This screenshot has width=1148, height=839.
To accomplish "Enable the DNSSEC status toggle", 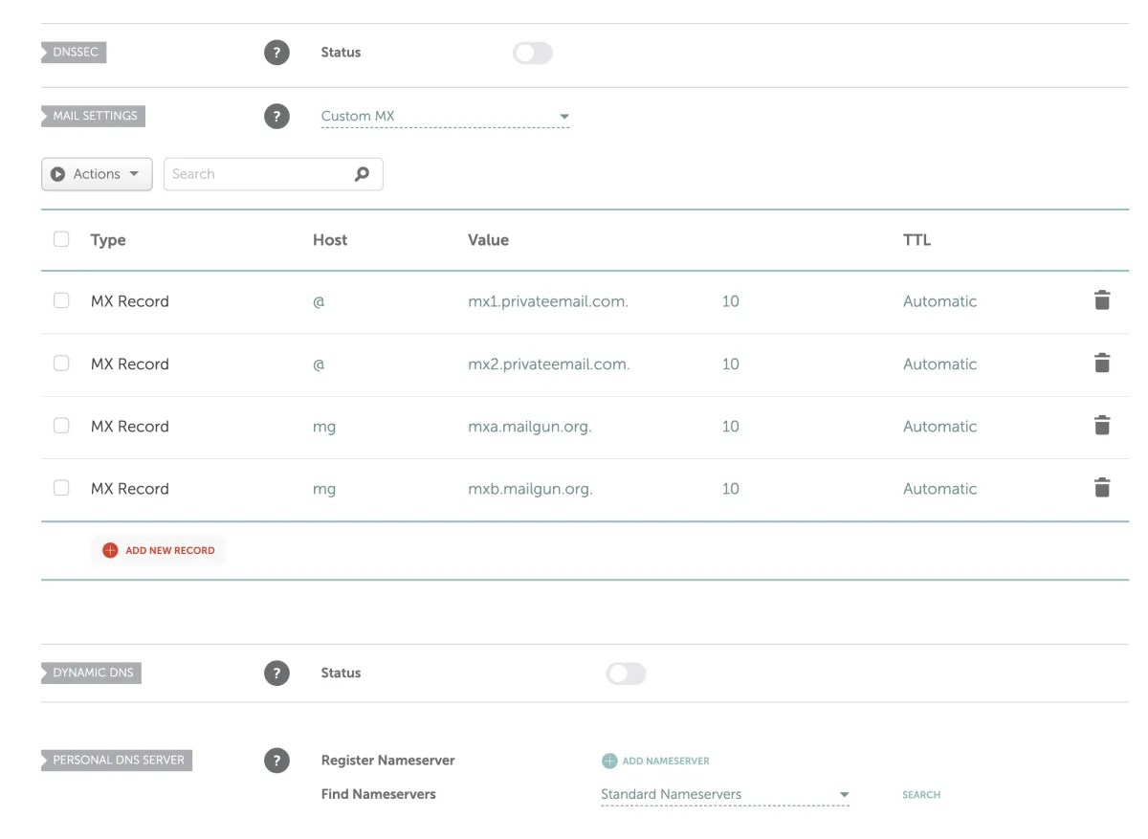I will [532, 53].
